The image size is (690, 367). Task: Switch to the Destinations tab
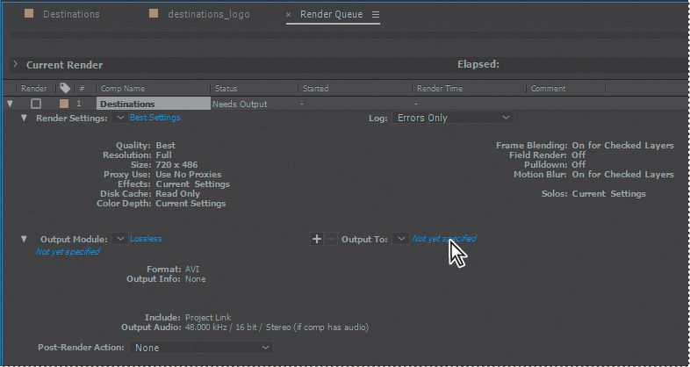[x=71, y=14]
